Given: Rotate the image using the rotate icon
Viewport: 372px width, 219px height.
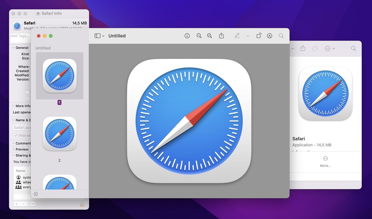Looking at the screenshot, I should click(x=259, y=36).
